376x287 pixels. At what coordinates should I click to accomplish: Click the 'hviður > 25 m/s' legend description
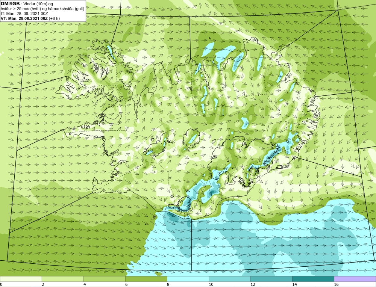click(43, 9)
